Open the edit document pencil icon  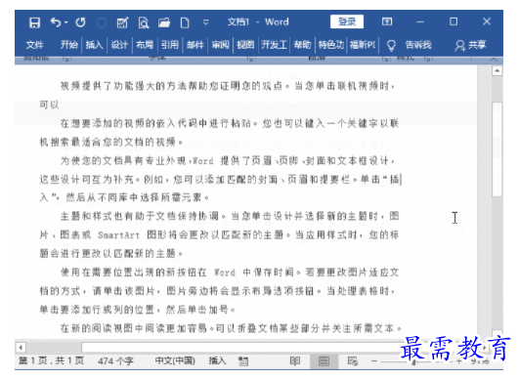click(x=122, y=22)
